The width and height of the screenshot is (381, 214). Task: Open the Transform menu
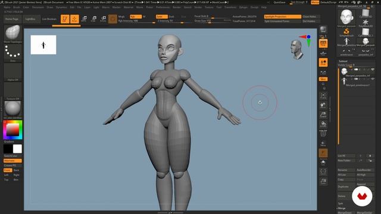tap(230, 7)
